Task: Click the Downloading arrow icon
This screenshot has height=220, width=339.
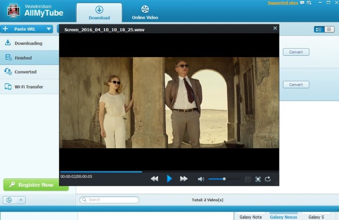Action: [x=8, y=43]
